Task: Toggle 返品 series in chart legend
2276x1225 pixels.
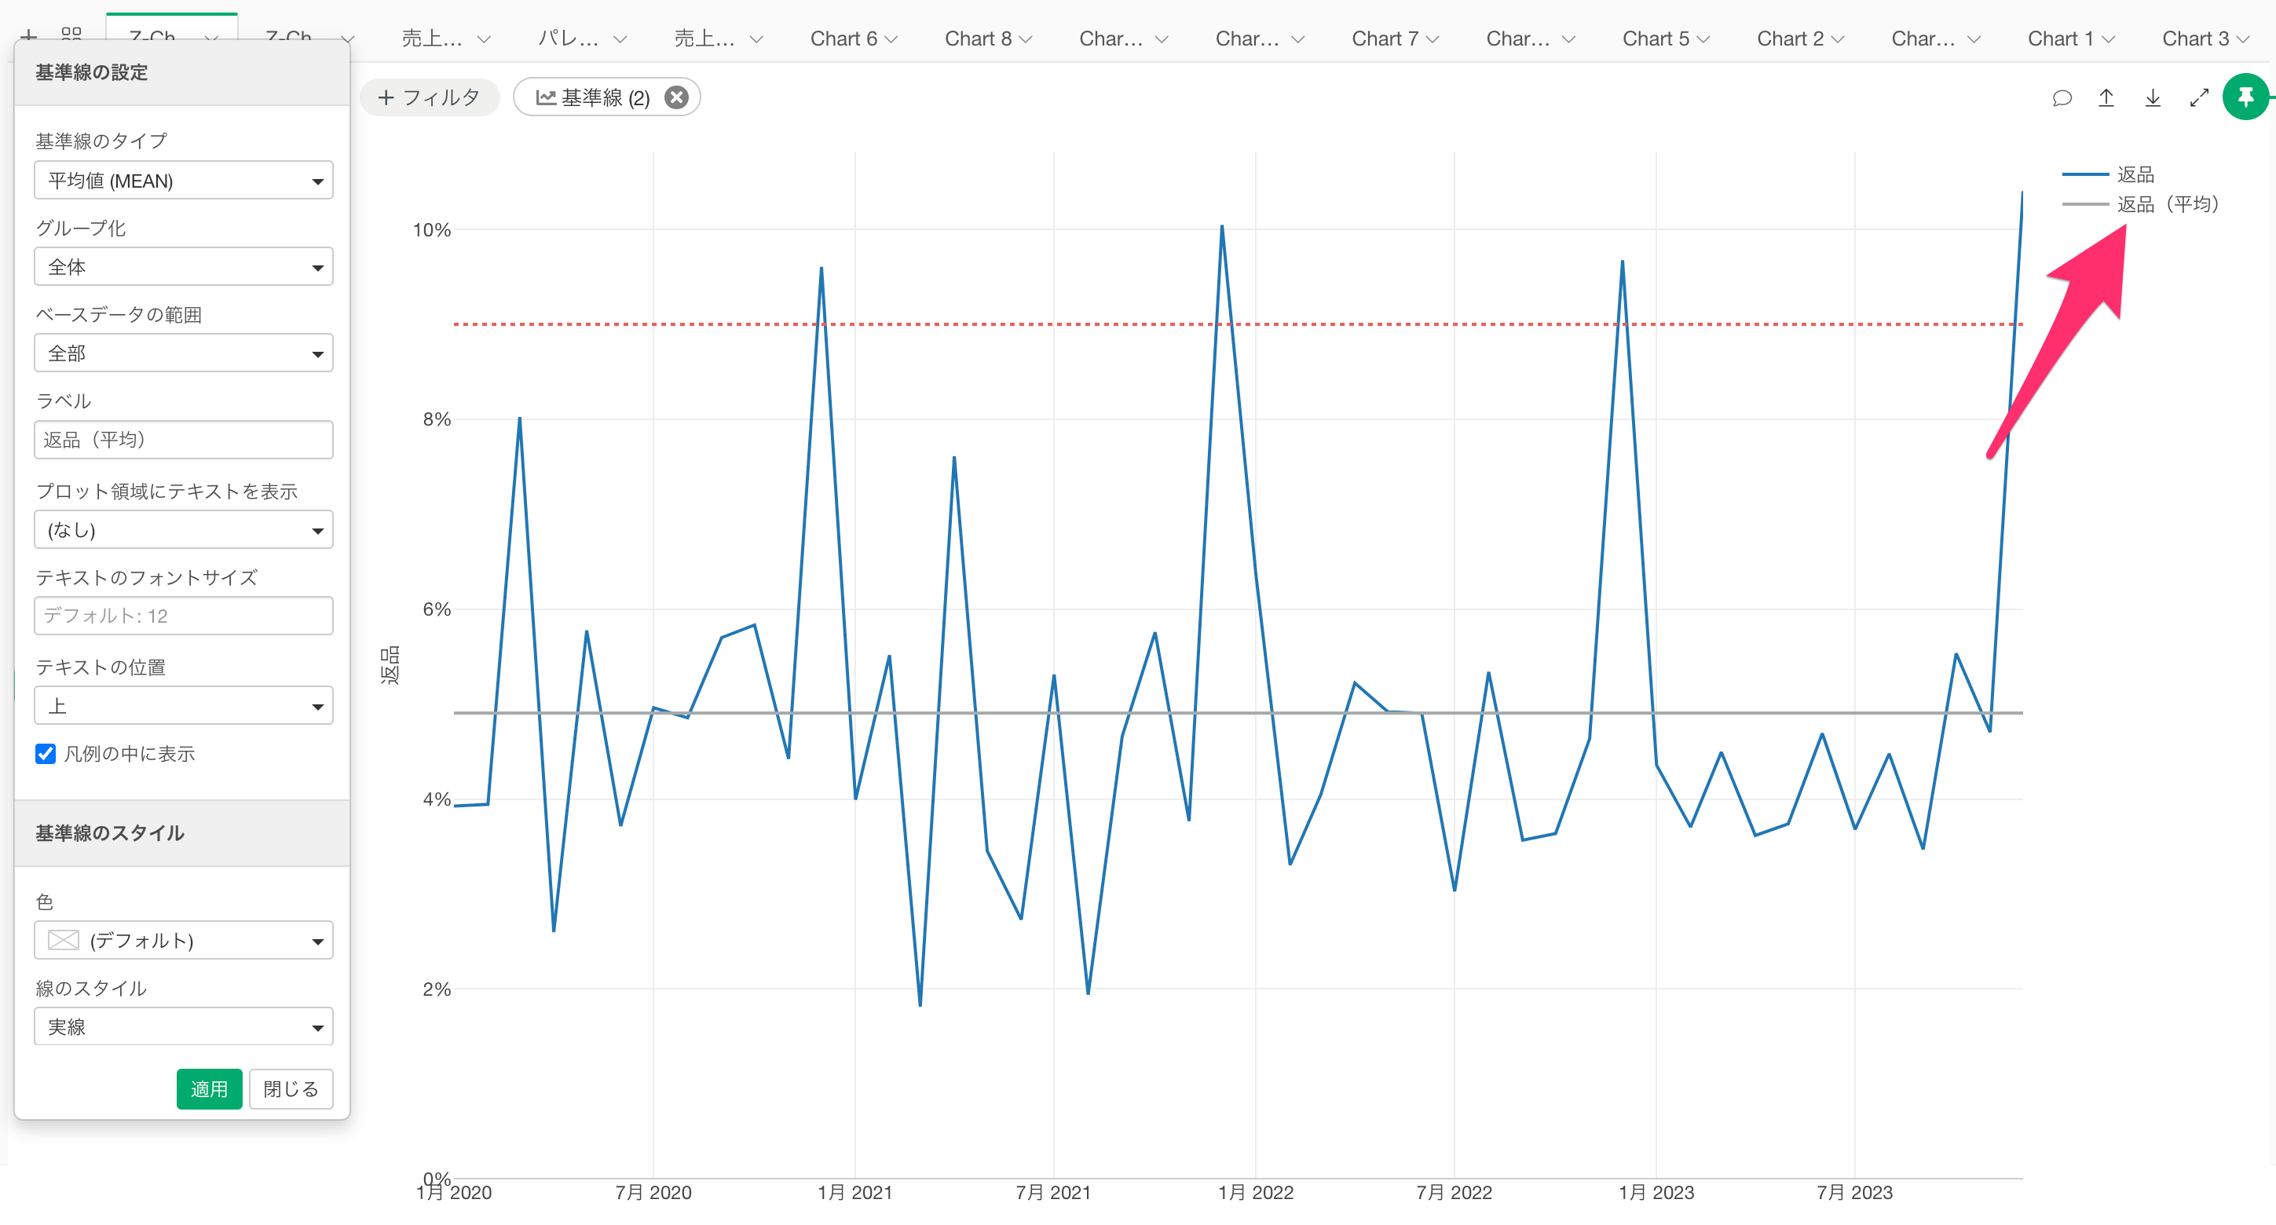Action: (2135, 174)
